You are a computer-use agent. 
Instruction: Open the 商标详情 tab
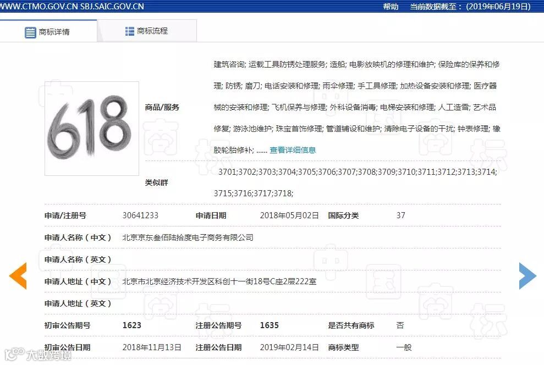(x=48, y=31)
